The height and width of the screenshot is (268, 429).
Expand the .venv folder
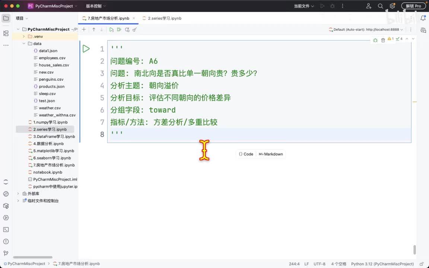click(x=24, y=36)
